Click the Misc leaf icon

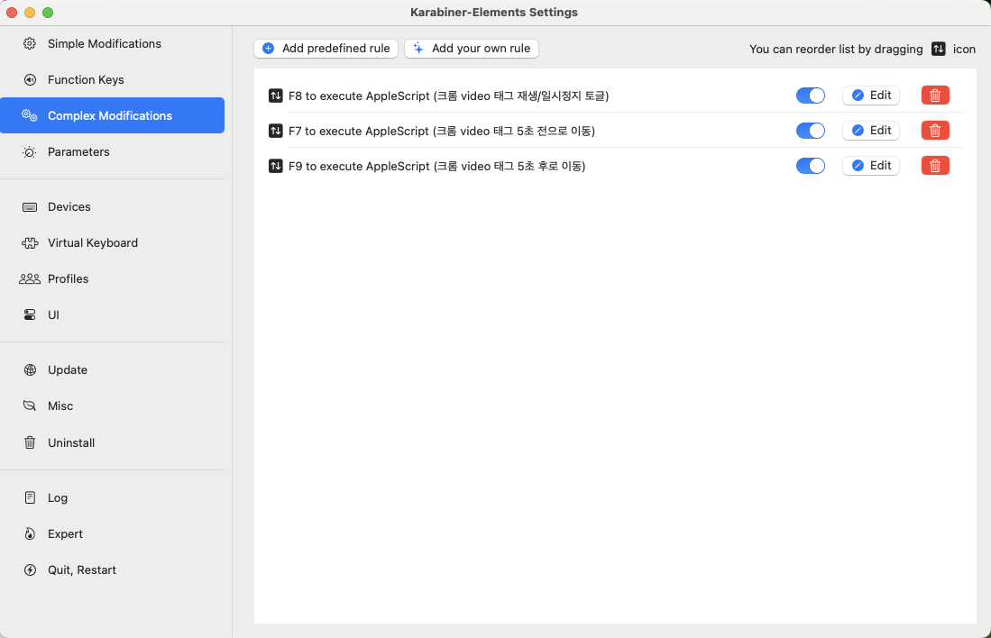tap(30, 406)
